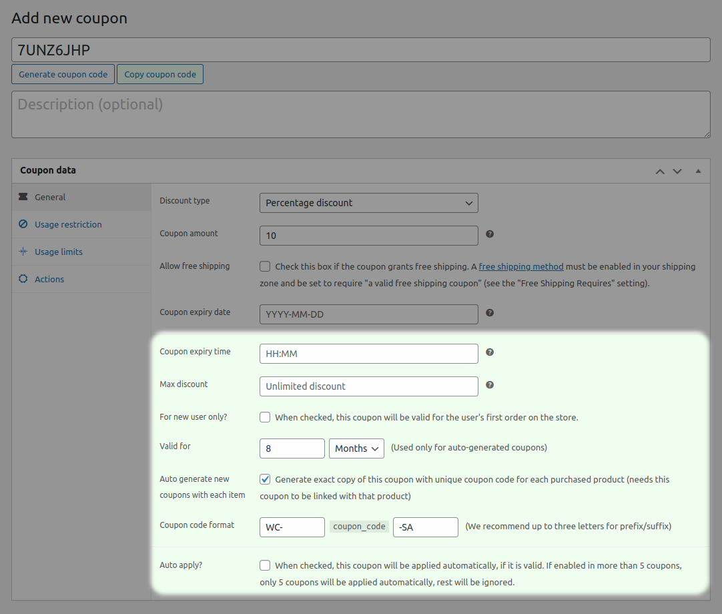Open the Coupon expiry date help tooltip
The height and width of the screenshot is (614, 722).
(x=489, y=313)
